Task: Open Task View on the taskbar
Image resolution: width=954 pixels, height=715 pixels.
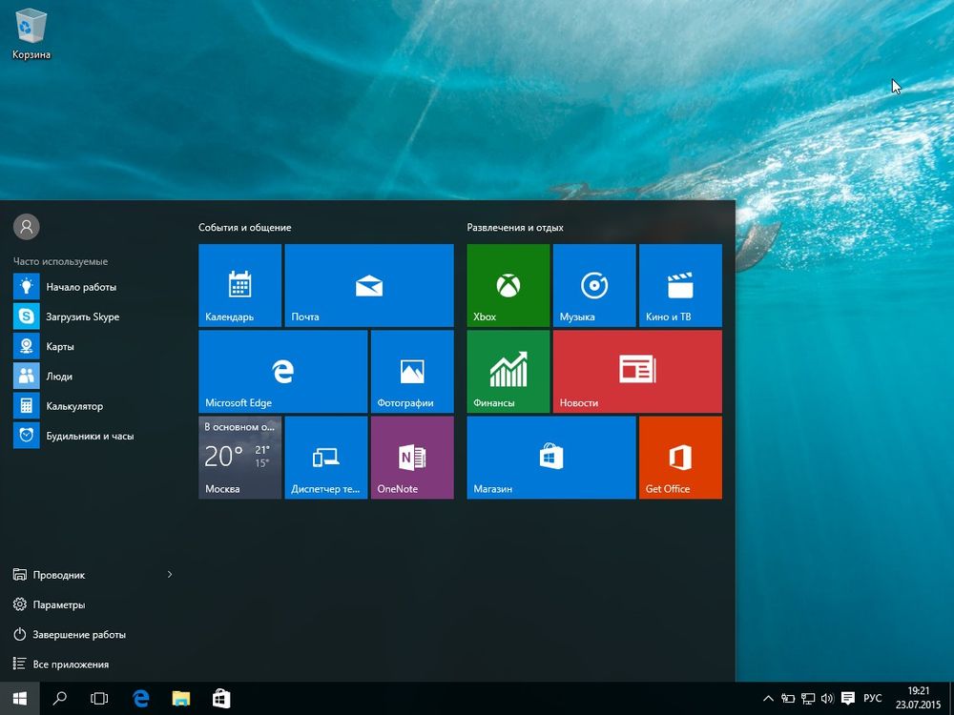Action: click(x=99, y=698)
